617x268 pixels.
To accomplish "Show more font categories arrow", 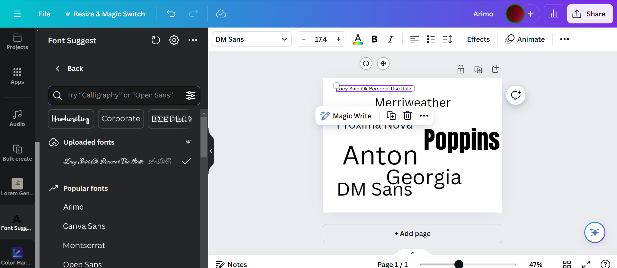I will coord(190,119).
